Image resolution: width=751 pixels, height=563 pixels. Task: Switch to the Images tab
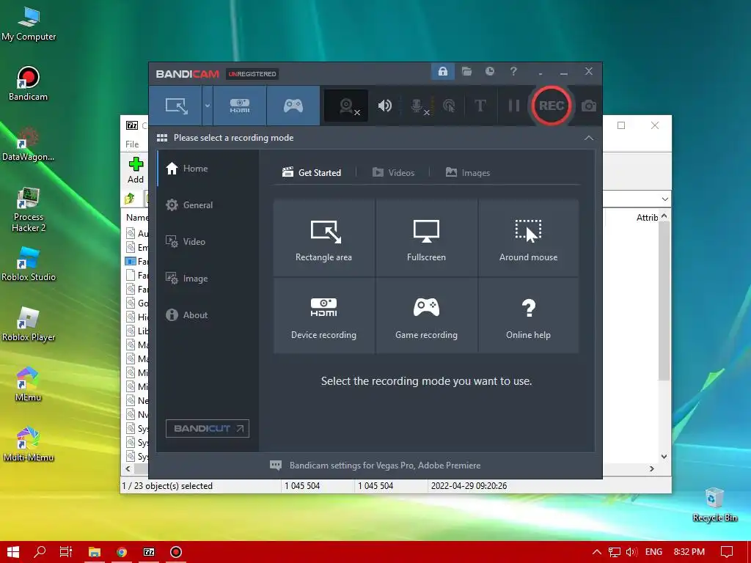pos(468,173)
